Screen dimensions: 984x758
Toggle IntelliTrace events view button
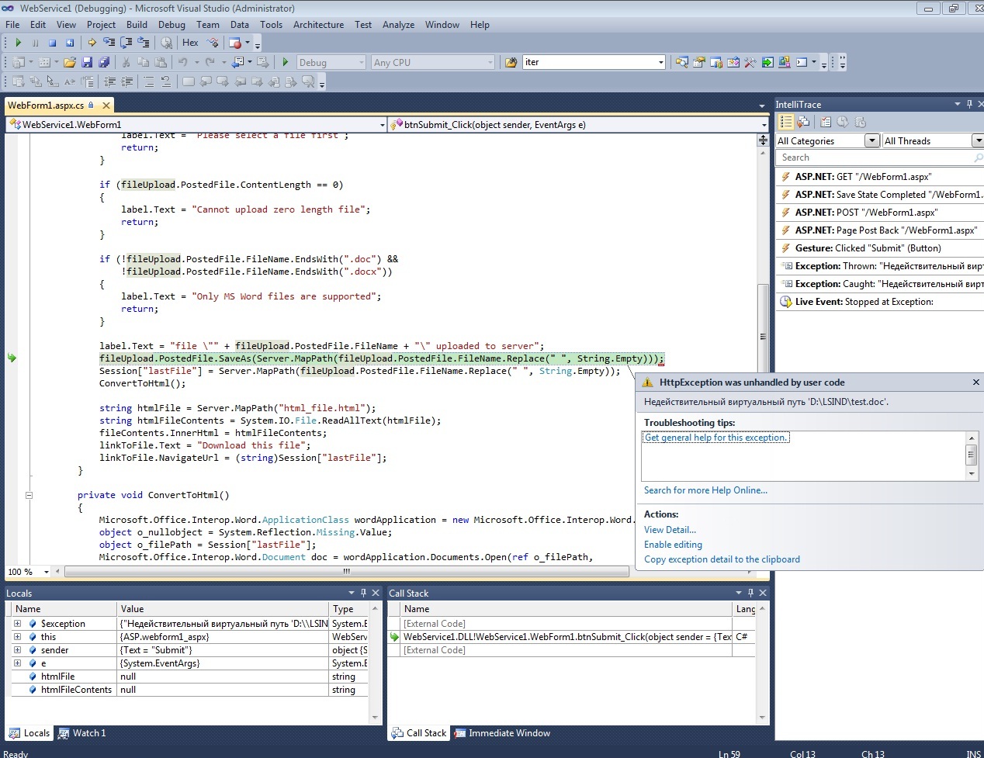click(786, 122)
